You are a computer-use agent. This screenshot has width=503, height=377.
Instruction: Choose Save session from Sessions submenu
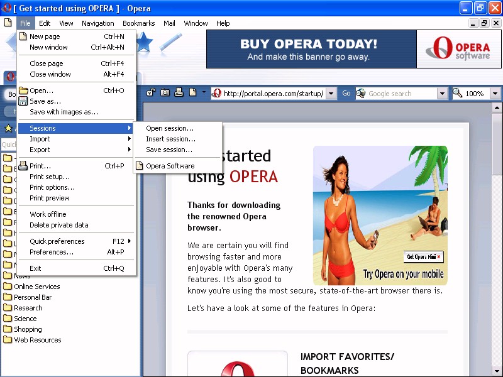169,150
